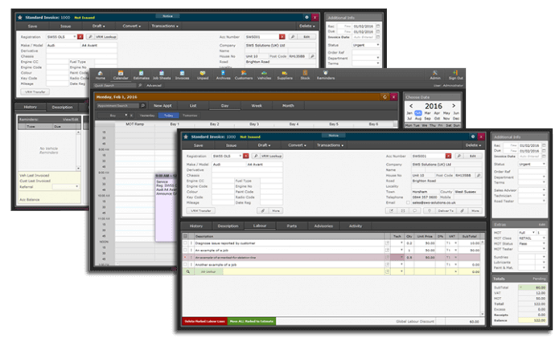This screenshot has height=338, width=555.
Task: Clear Acc Number with red X in front invoice
Action: coord(448,156)
